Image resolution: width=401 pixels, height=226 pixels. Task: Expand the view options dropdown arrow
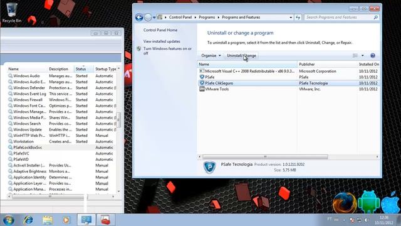tap(362, 56)
